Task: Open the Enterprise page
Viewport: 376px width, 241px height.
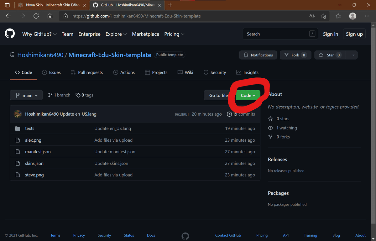Action: coord(89,34)
